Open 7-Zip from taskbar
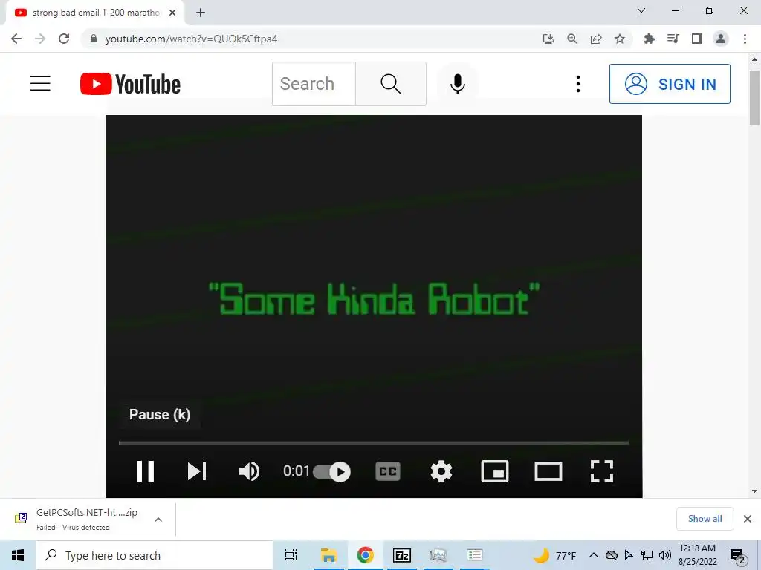Viewport: 761px width, 570px height. pyautogui.click(x=402, y=555)
